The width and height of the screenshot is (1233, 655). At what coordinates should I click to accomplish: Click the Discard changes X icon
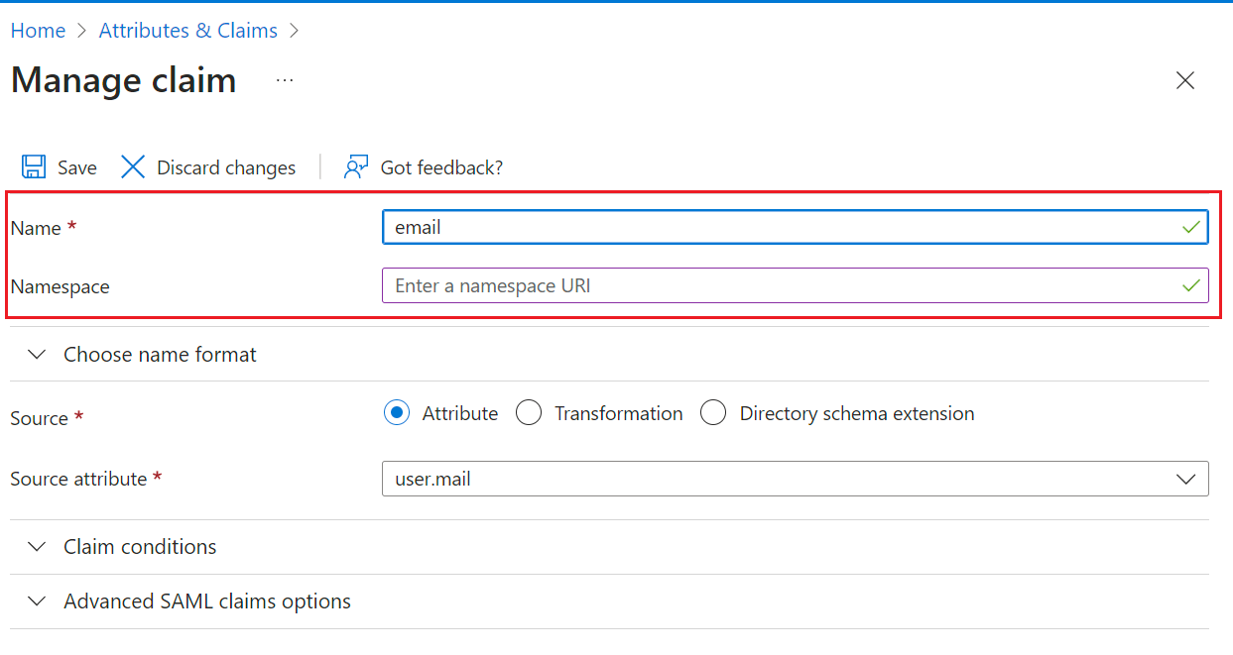click(133, 167)
